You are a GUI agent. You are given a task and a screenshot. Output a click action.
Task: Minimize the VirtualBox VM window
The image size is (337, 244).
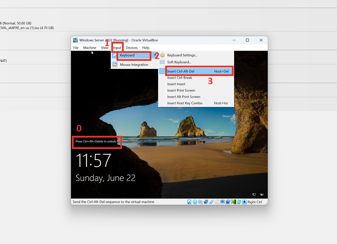(234, 40)
